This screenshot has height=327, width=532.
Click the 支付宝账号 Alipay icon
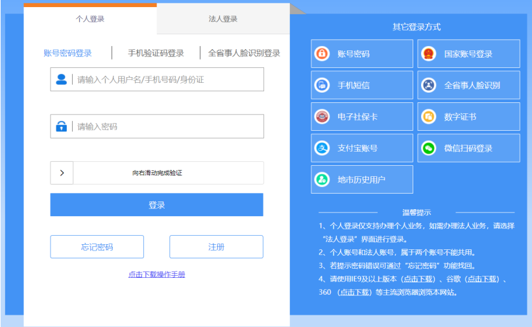[322, 148]
